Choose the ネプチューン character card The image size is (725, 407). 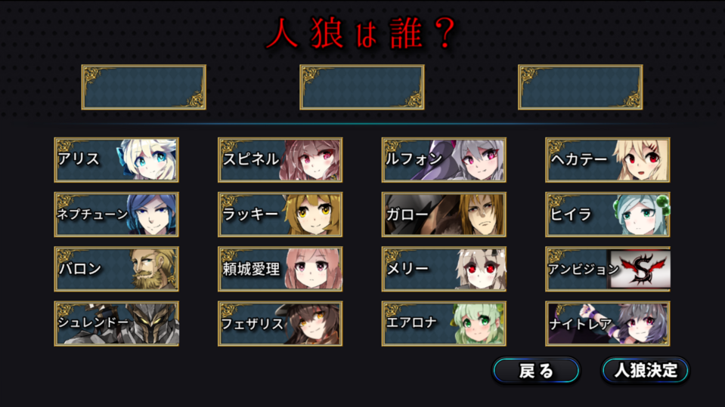coord(116,214)
